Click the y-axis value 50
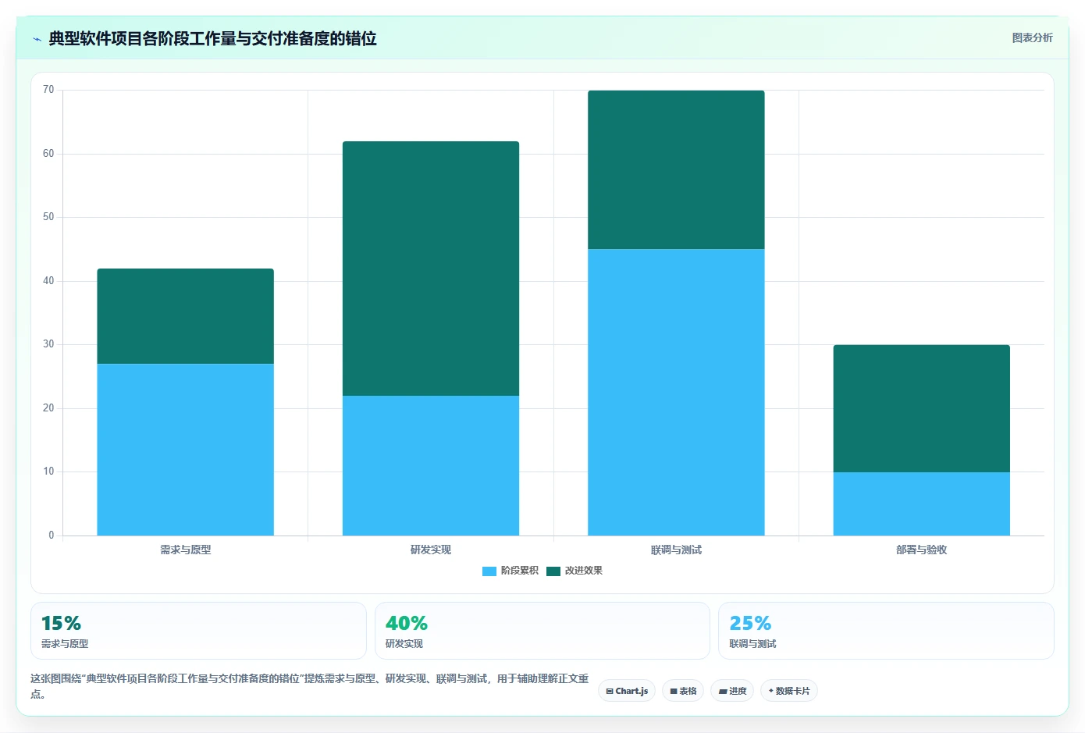Image resolution: width=1085 pixels, height=733 pixels. click(48, 217)
